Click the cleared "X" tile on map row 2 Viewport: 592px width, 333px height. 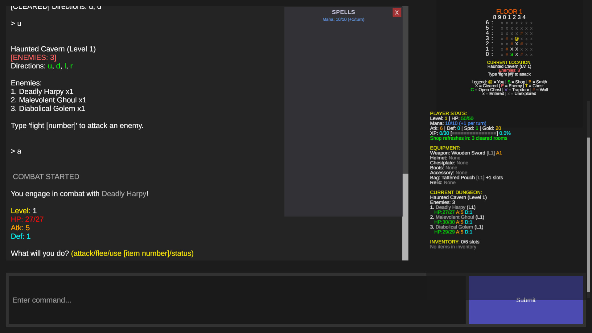[517, 44]
